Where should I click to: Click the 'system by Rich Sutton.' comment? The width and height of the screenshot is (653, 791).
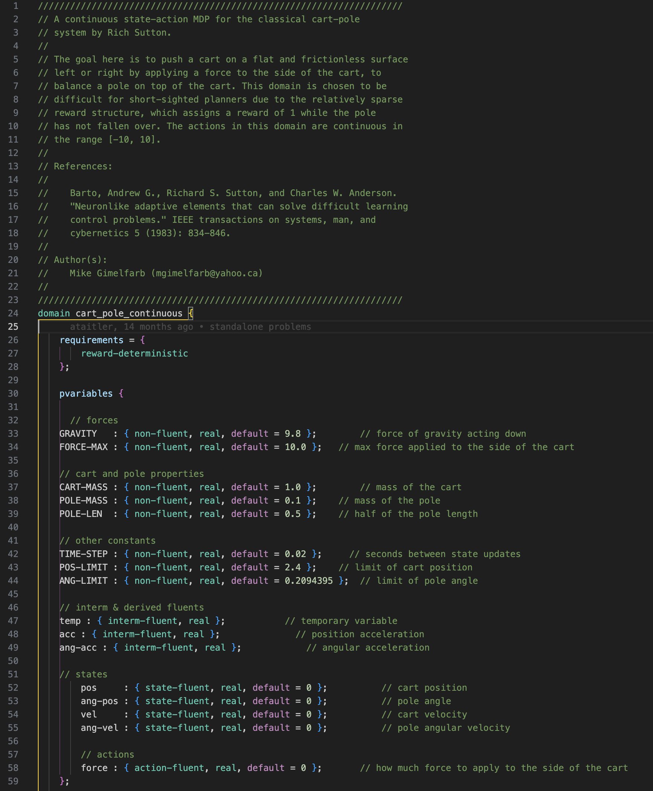[113, 33]
